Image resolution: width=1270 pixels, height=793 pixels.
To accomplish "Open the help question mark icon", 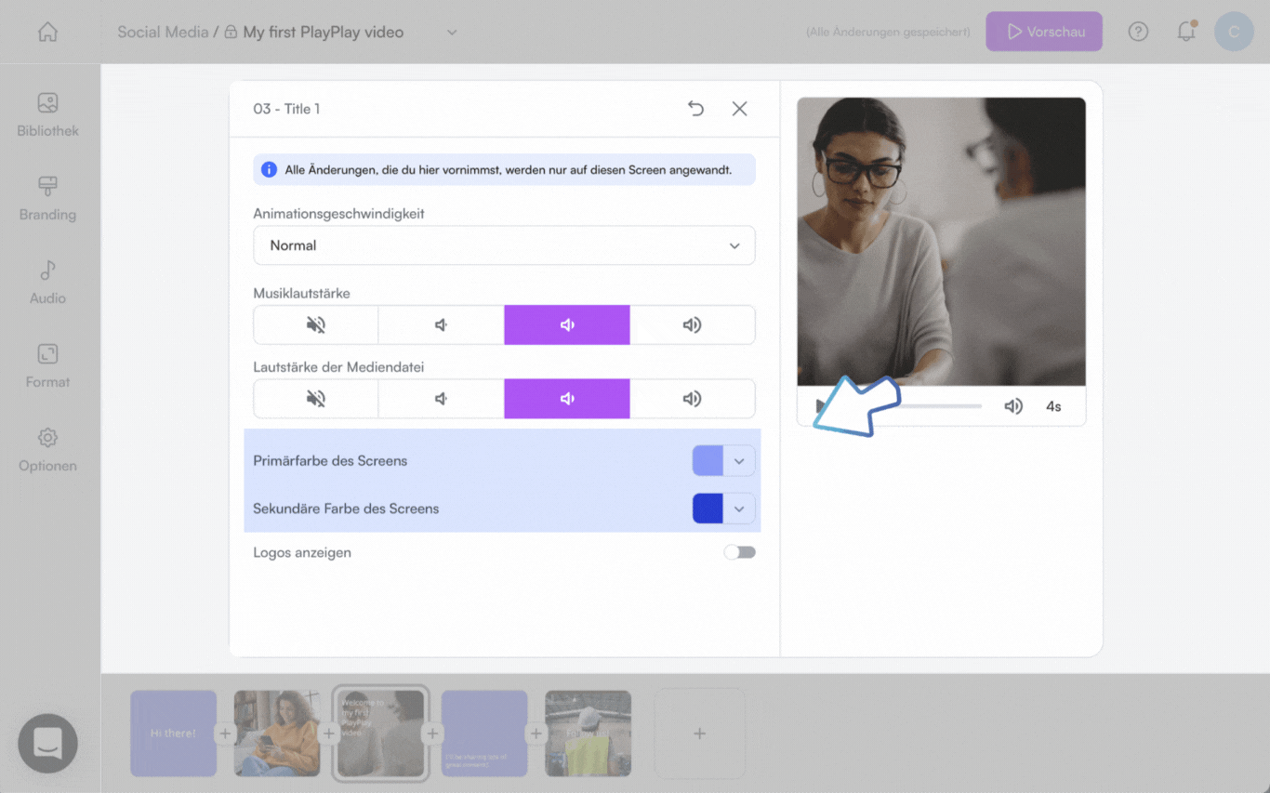I will pyautogui.click(x=1138, y=32).
